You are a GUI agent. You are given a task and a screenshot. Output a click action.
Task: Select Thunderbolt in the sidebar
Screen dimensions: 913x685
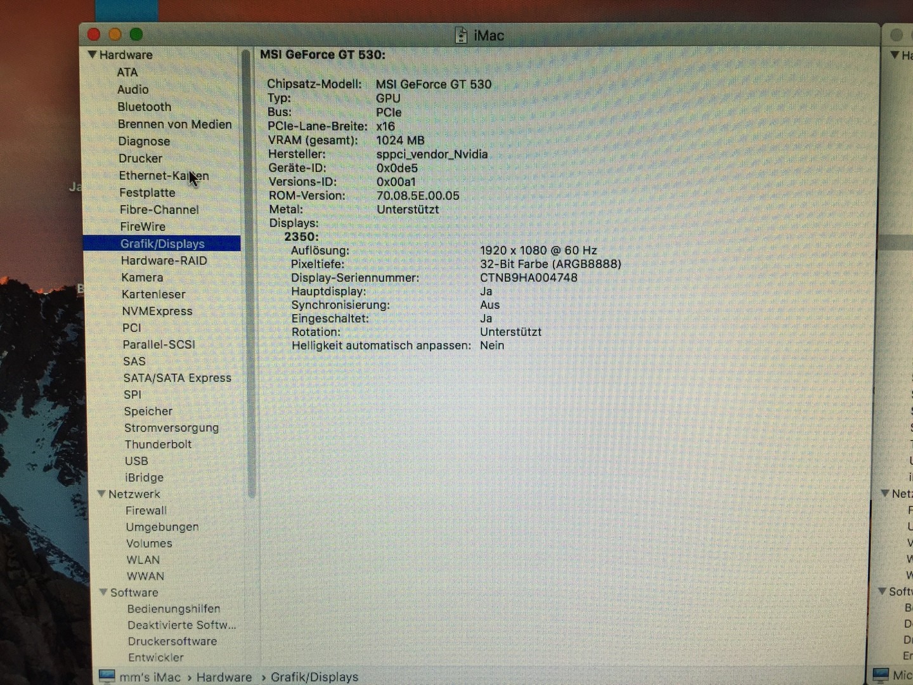click(x=158, y=444)
